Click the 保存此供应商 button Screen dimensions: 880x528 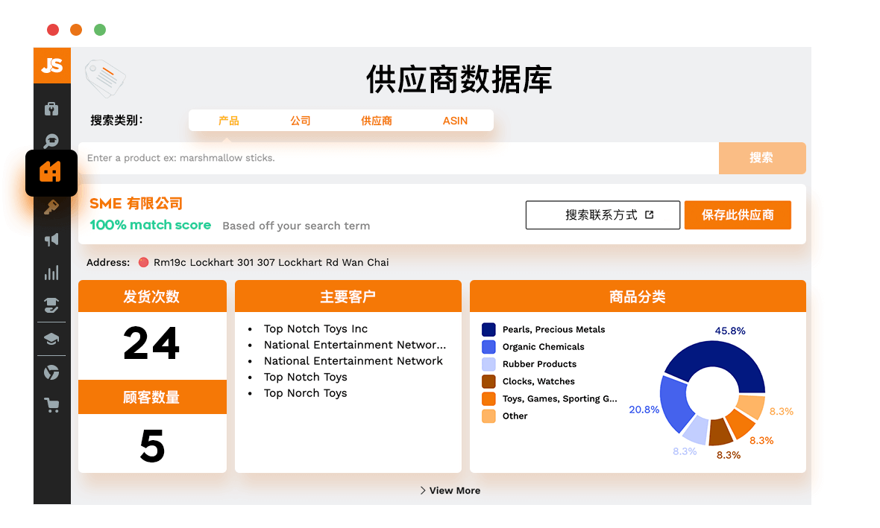[738, 215]
